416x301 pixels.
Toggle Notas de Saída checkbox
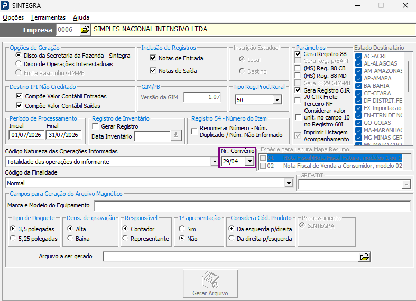click(x=153, y=70)
